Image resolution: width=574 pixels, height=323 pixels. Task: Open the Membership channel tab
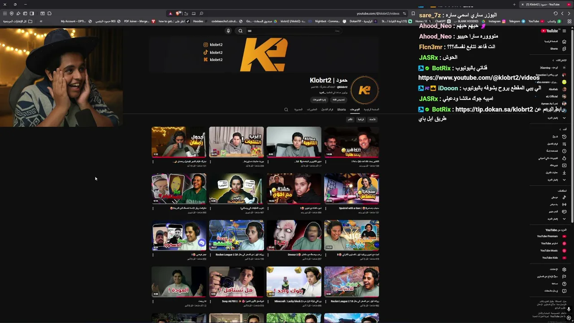[299, 109]
